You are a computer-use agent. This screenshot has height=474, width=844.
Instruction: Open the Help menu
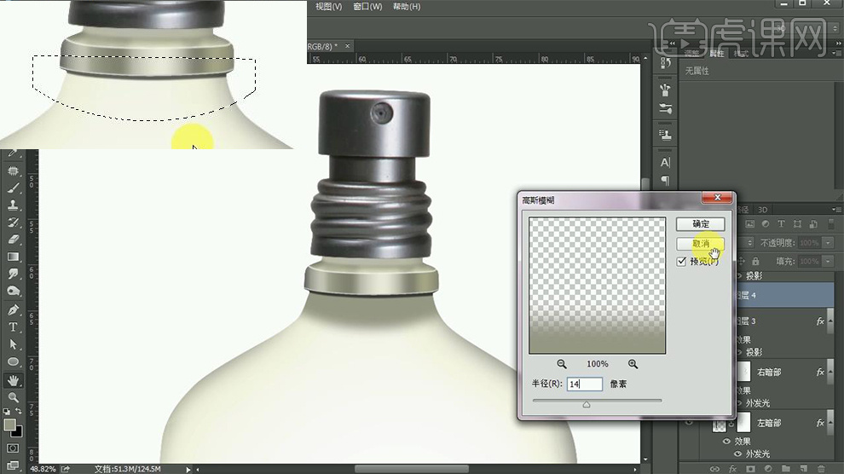(407, 7)
